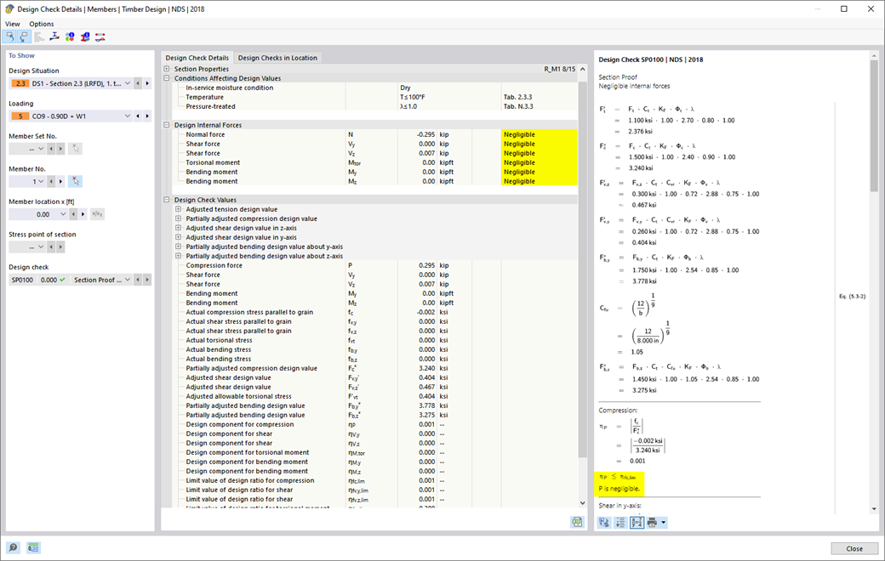Image resolution: width=885 pixels, height=561 pixels.
Task: Open the Loading CO9 dropdown
Action: (x=128, y=116)
